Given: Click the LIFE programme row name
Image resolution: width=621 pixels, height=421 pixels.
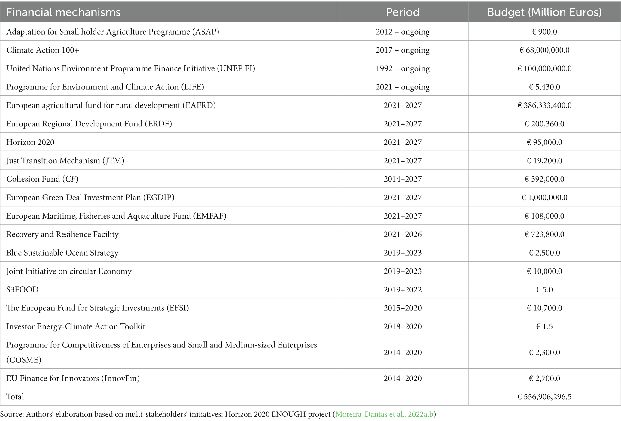Looking at the screenshot, I should pos(105,87).
